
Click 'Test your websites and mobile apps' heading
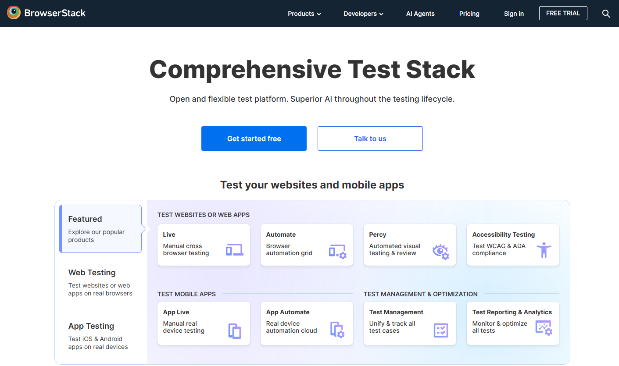[312, 185]
